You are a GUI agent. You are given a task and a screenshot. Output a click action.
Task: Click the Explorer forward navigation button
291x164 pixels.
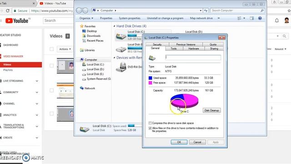[x=85, y=10]
